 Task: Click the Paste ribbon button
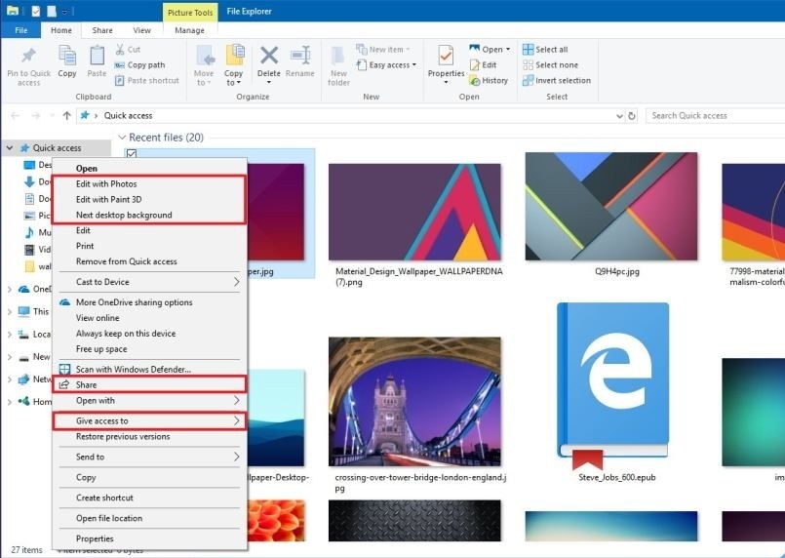[97, 61]
